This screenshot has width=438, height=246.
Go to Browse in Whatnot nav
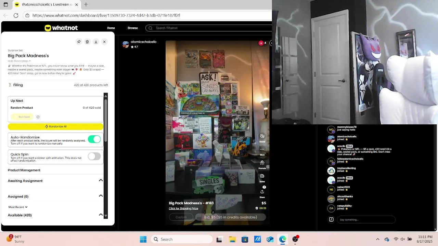pyautogui.click(x=133, y=28)
